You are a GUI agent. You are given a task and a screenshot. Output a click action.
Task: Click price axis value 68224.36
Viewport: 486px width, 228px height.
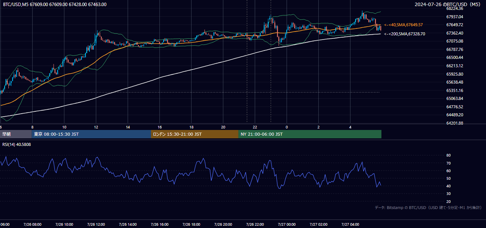(x=455, y=8)
